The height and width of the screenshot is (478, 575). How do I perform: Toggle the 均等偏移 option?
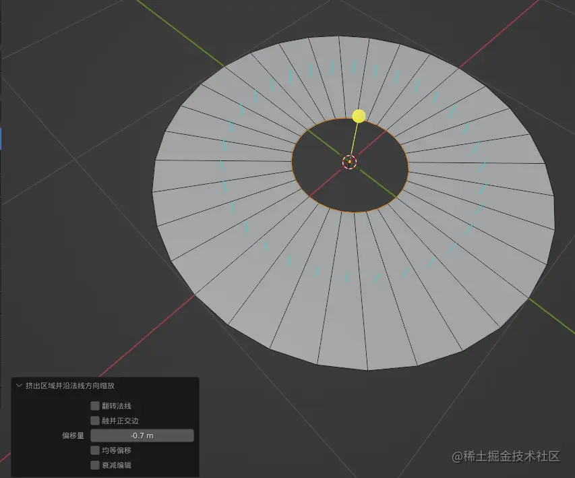[x=95, y=450]
